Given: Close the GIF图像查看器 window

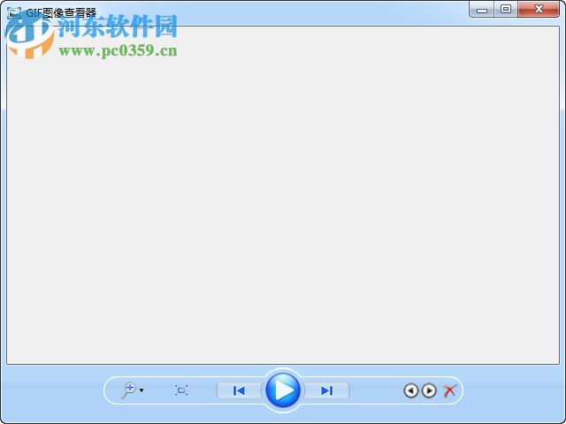Looking at the screenshot, I should pyautogui.click(x=539, y=10).
